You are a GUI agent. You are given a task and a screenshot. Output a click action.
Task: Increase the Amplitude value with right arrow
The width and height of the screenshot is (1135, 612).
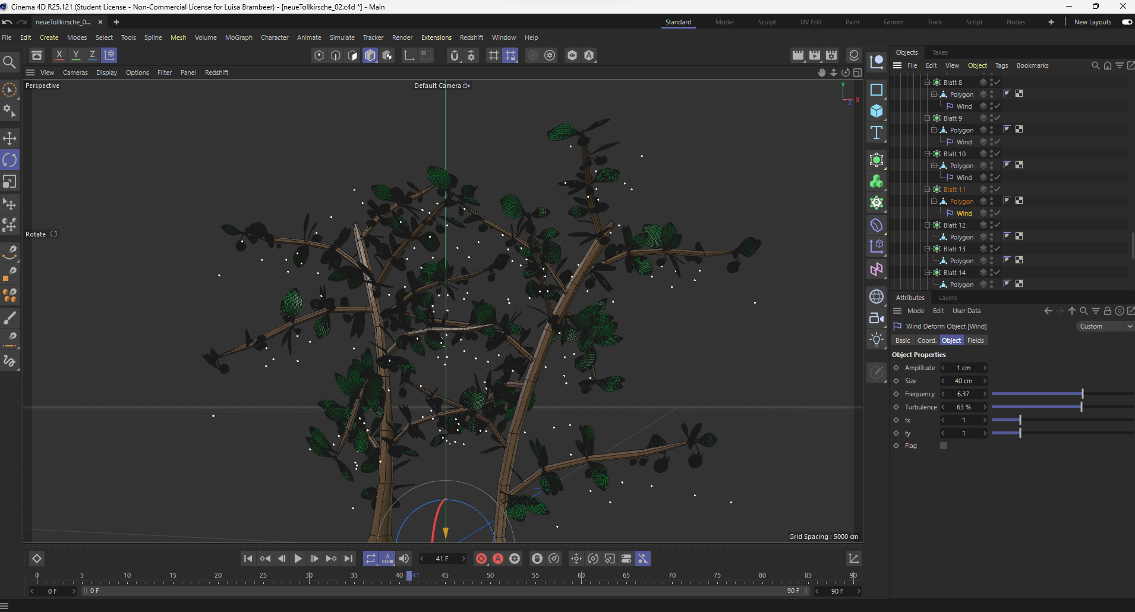985,368
